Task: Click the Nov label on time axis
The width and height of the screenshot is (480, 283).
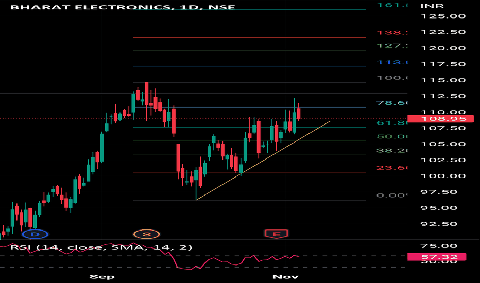Action: [285, 277]
